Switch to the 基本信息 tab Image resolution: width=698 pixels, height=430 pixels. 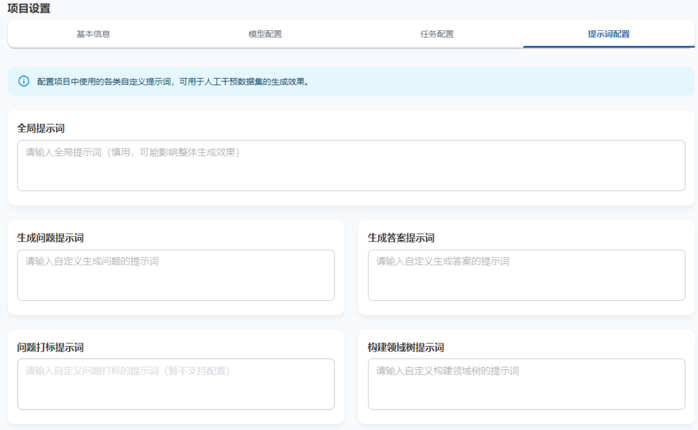(x=94, y=34)
